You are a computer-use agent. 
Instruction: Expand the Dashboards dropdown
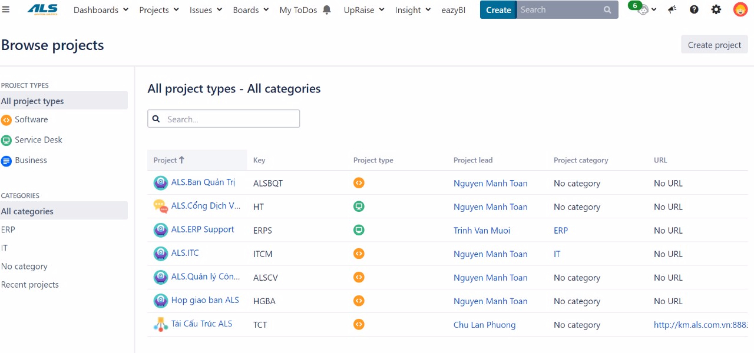(x=101, y=10)
